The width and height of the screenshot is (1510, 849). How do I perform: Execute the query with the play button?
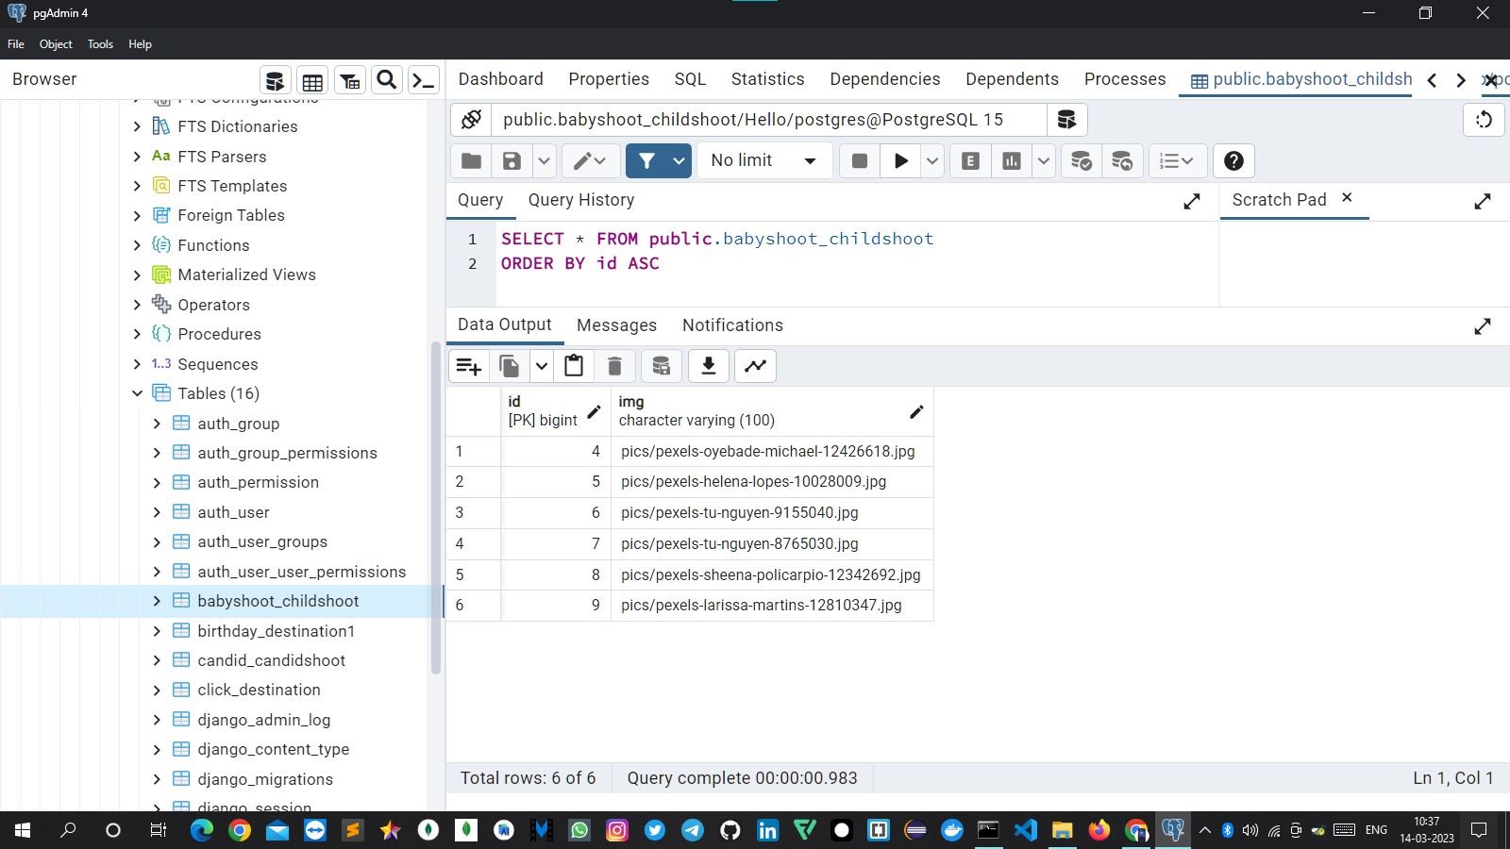pyautogui.click(x=900, y=160)
